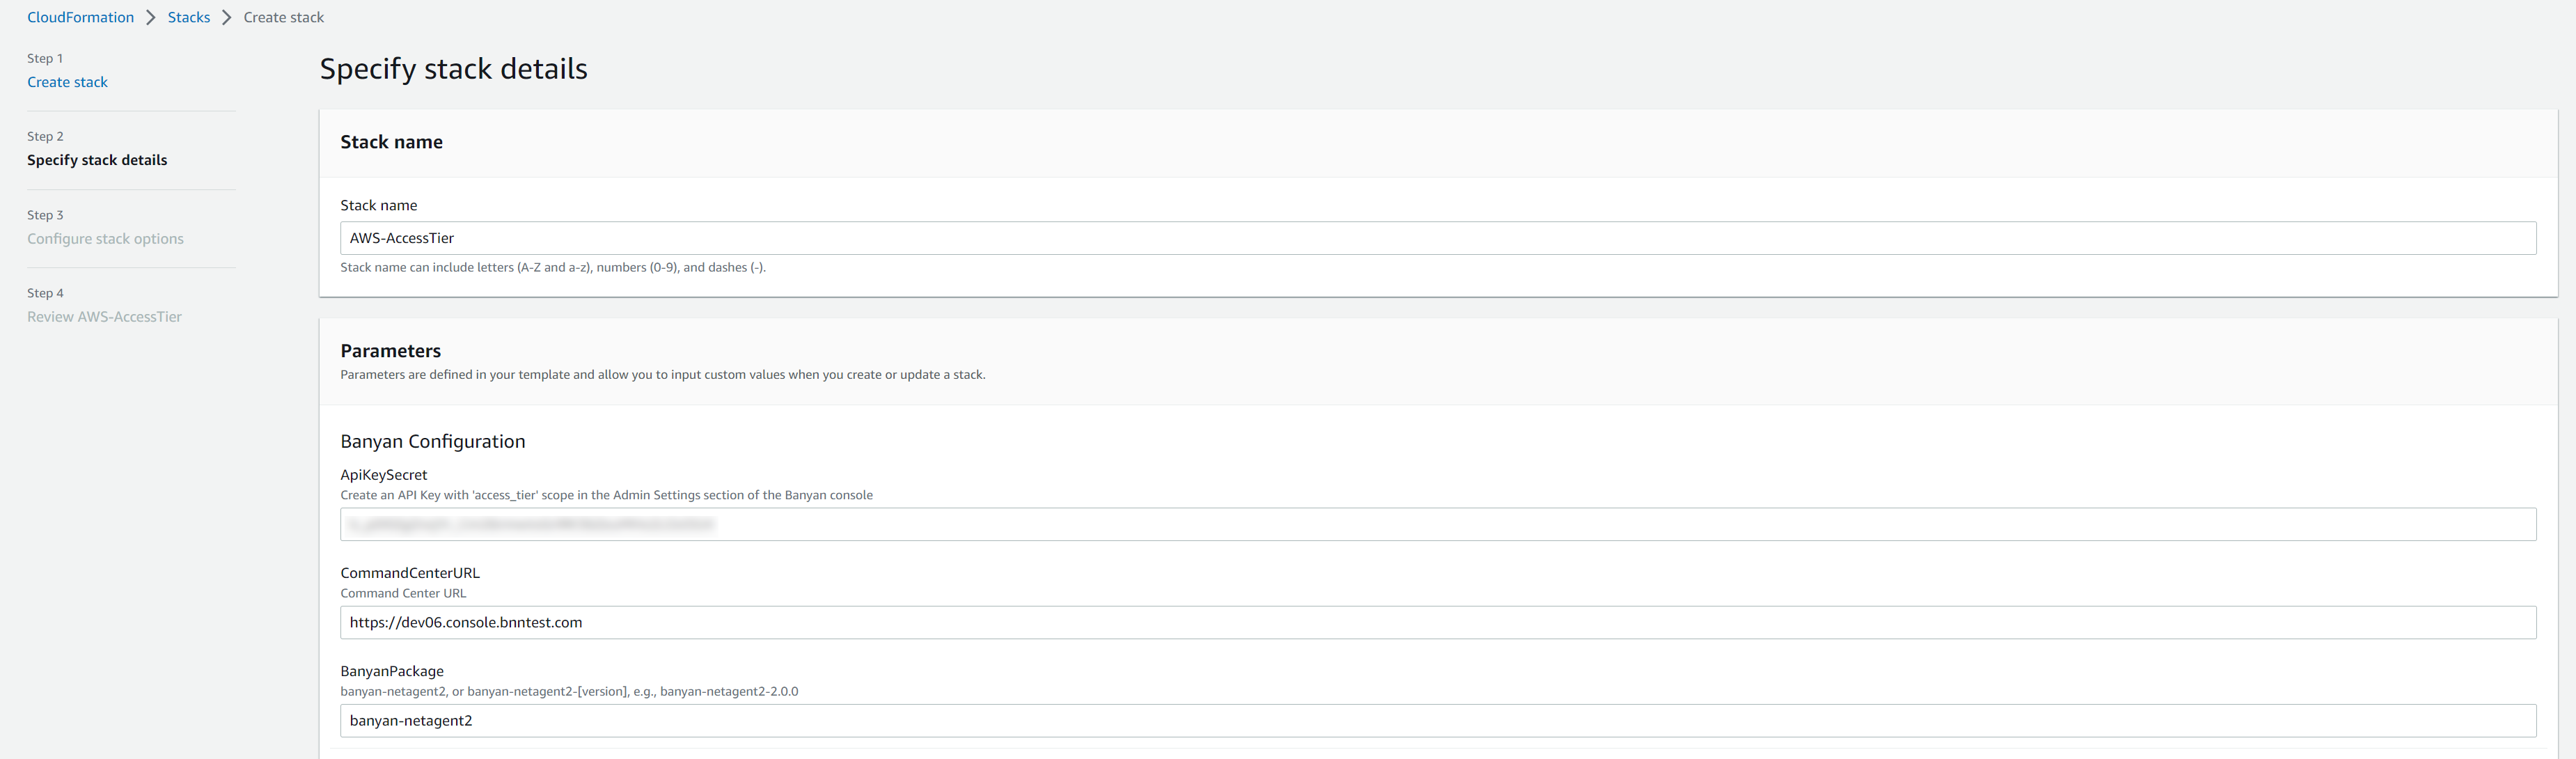Open the CloudFormation breadcrumb link

pyautogui.click(x=80, y=17)
